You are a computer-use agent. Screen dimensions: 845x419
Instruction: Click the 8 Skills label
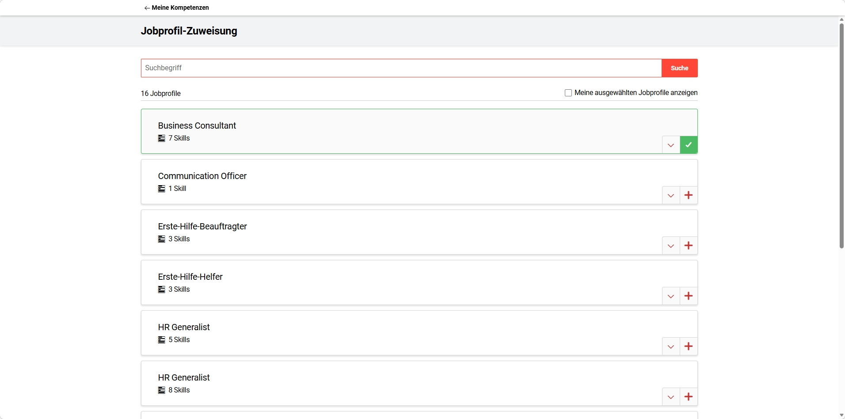(x=179, y=390)
